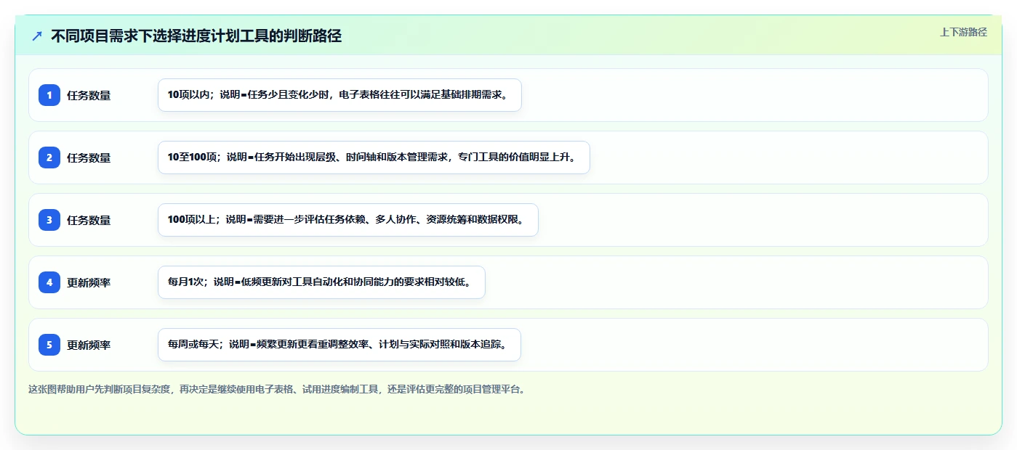The height and width of the screenshot is (450, 1017).
Task: Click the 任务数量 label in step 2
Action: (89, 157)
